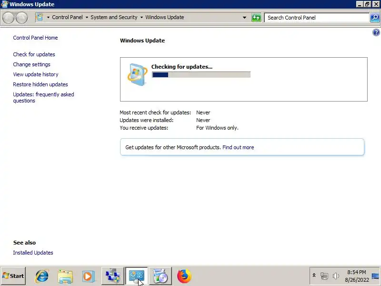Click 'You receive updates:' label
Viewport: 381px width, 286px height.
pyautogui.click(x=144, y=128)
